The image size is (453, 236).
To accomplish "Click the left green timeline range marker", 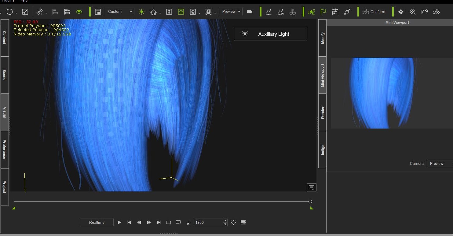I will [x=13, y=208].
